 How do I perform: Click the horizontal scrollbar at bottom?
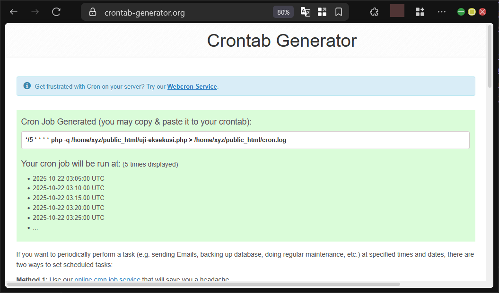[203, 284]
